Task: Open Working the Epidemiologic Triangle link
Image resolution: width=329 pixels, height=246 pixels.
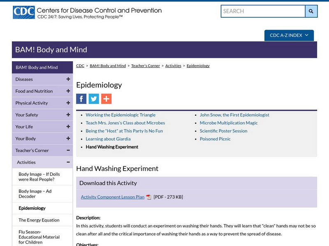Action: (x=120, y=115)
